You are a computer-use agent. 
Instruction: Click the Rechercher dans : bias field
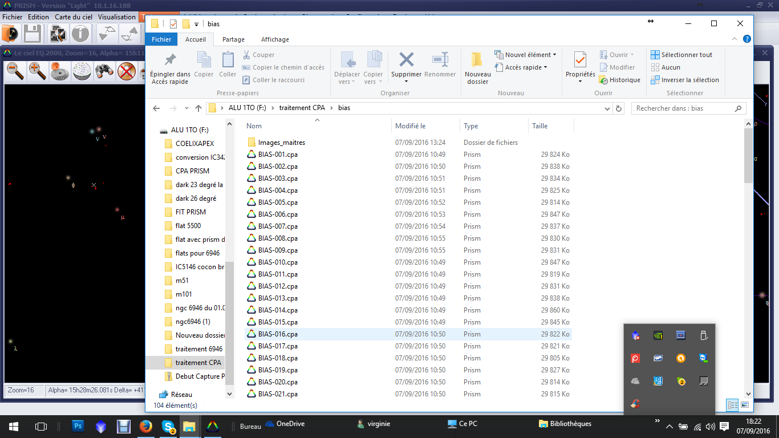pos(683,108)
